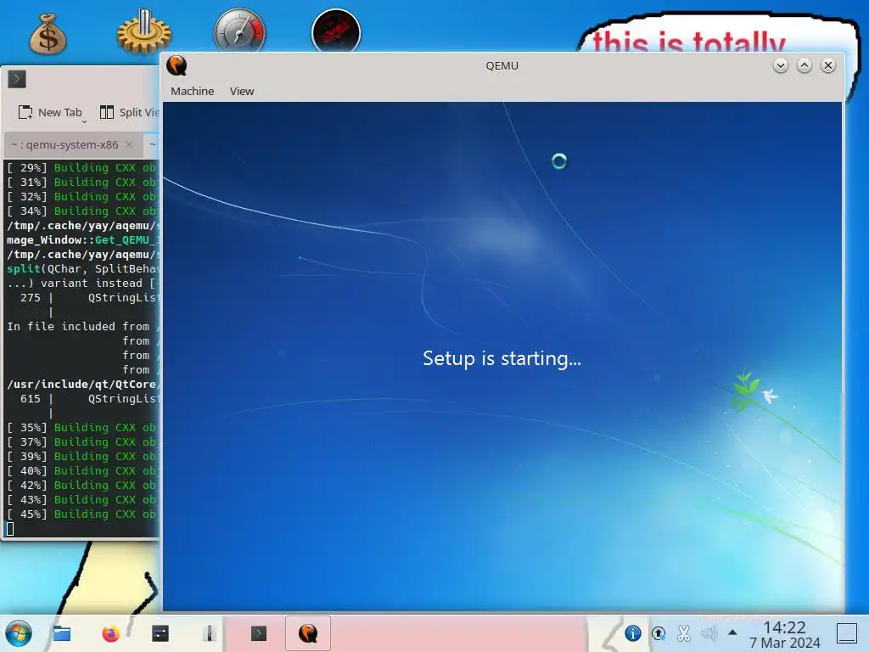Click the QEMU logo in title bar
Image resolution: width=869 pixels, height=652 pixels.
coord(177,65)
